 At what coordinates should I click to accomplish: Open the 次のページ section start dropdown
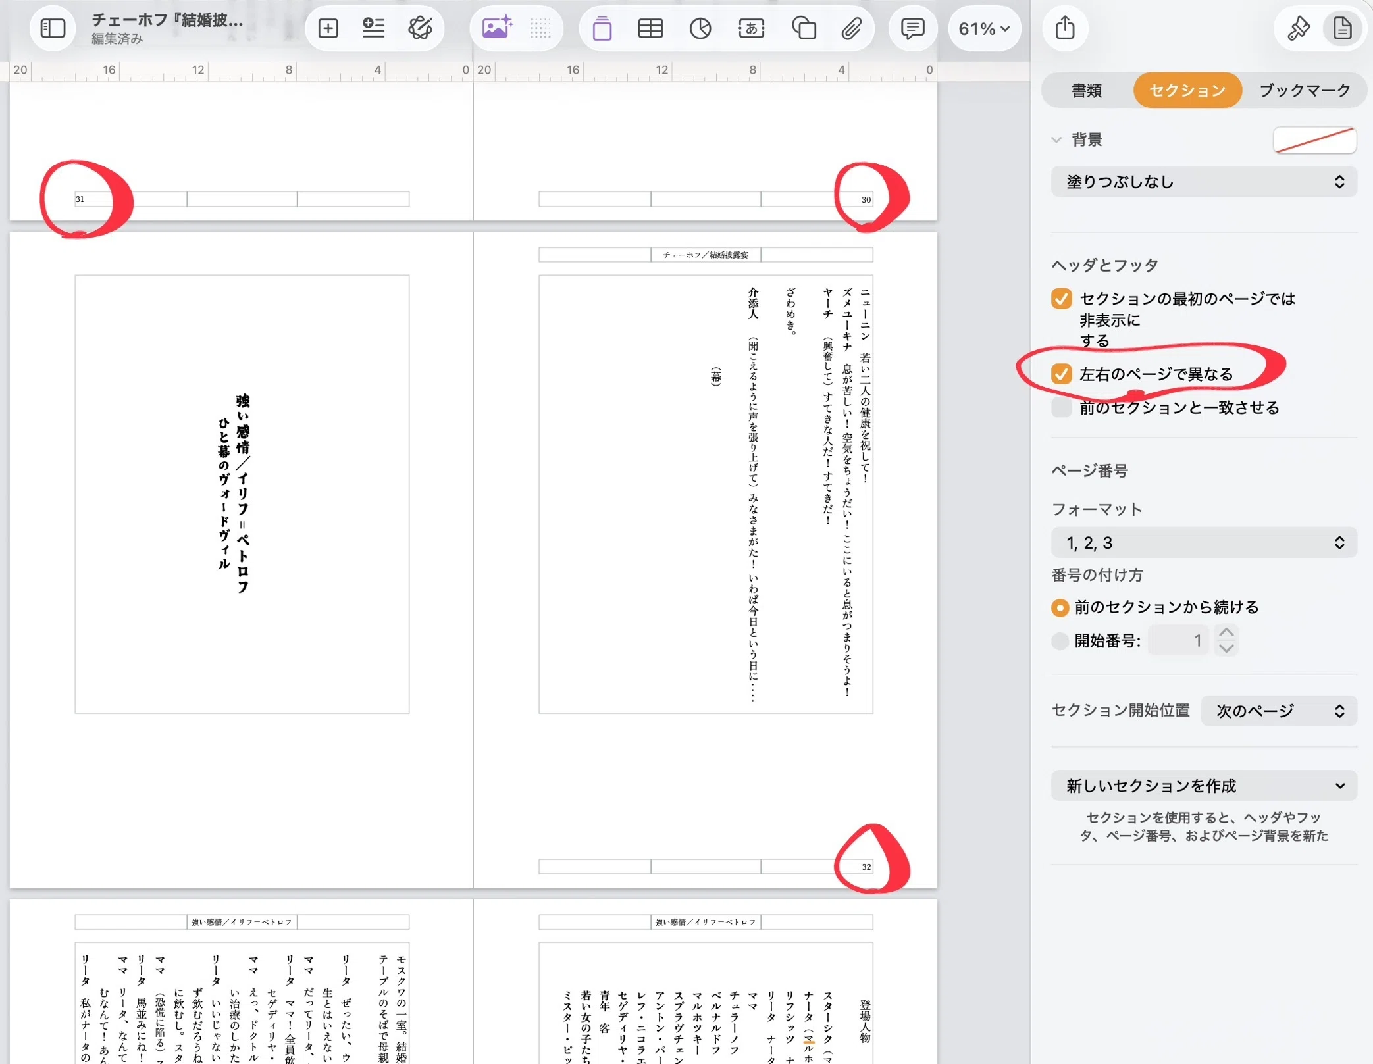click(x=1279, y=711)
